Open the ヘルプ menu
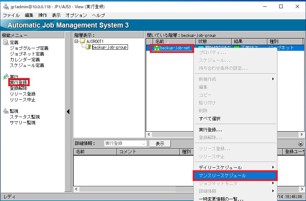The width and height of the screenshot is (306, 201). point(98,15)
